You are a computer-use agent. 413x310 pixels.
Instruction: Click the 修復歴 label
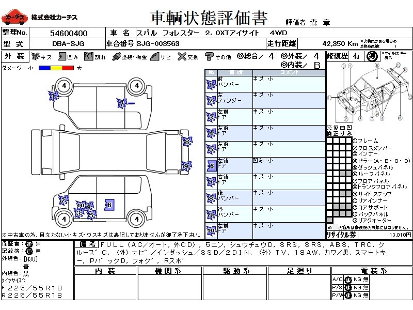click(338, 56)
